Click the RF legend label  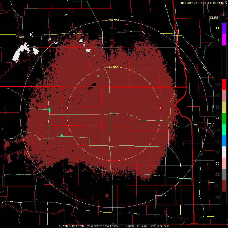(x=217, y=28)
